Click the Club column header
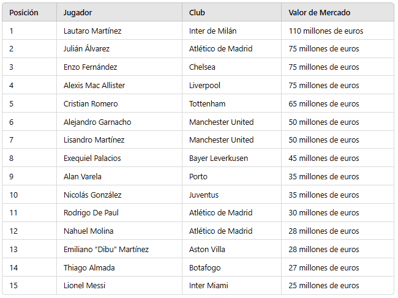The height and width of the screenshot is (298, 398). click(197, 13)
